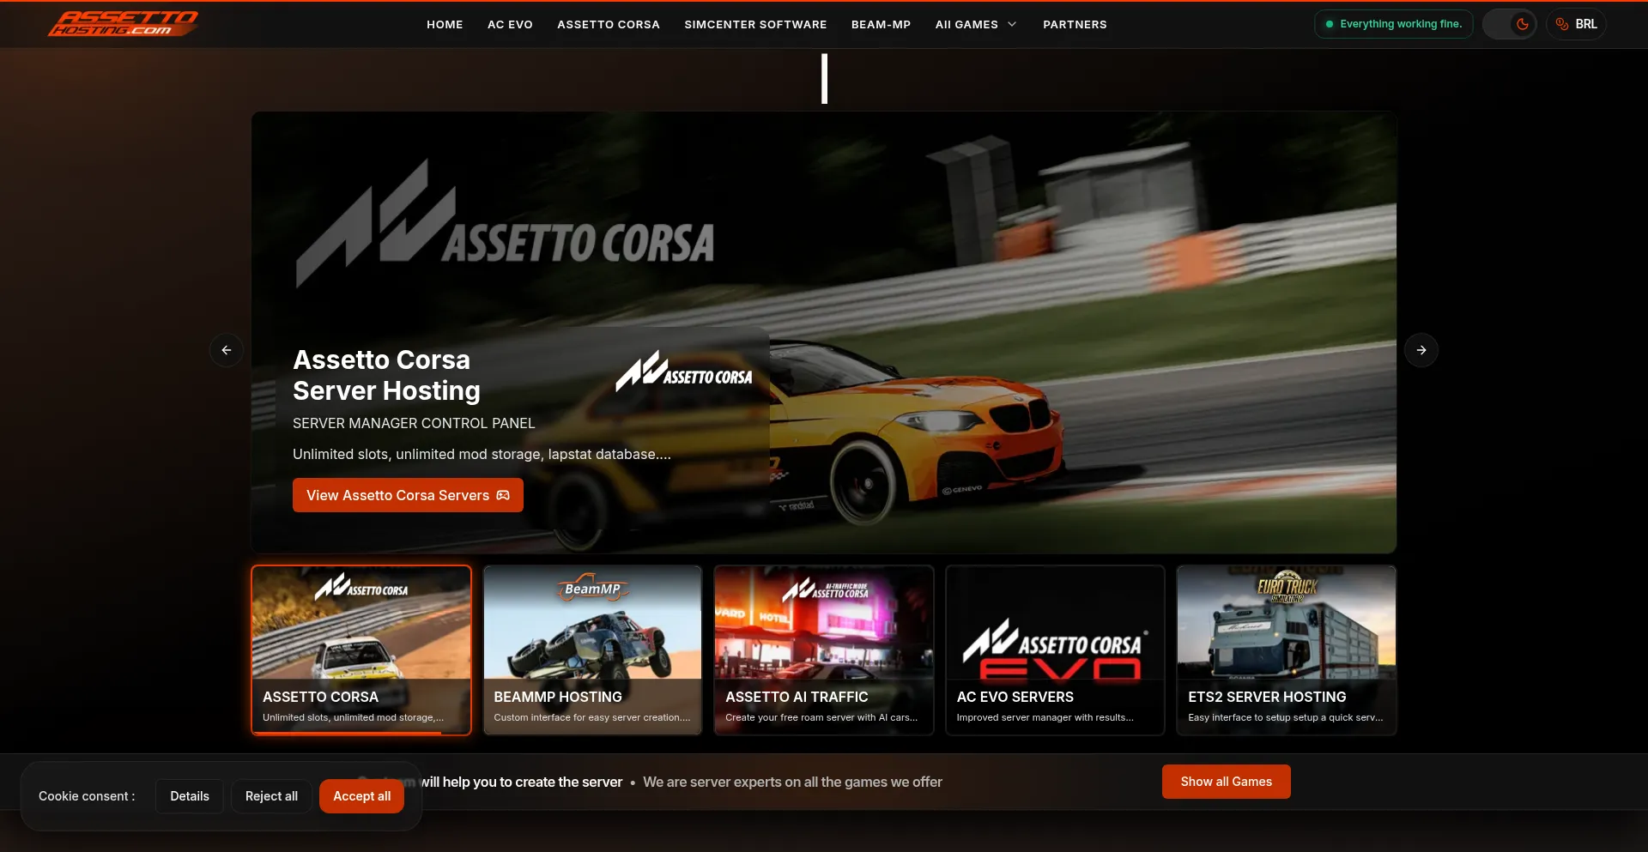Select the AC EVO Servers thumbnail card
Image resolution: width=1648 pixels, height=852 pixels.
[1055, 650]
